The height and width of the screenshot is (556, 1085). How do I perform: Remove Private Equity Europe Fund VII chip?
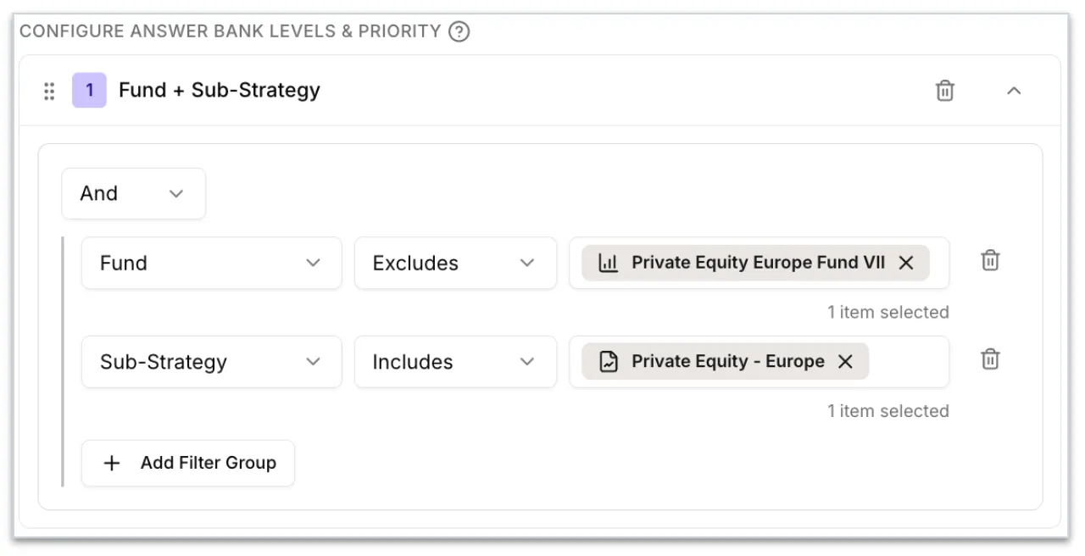[906, 263]
